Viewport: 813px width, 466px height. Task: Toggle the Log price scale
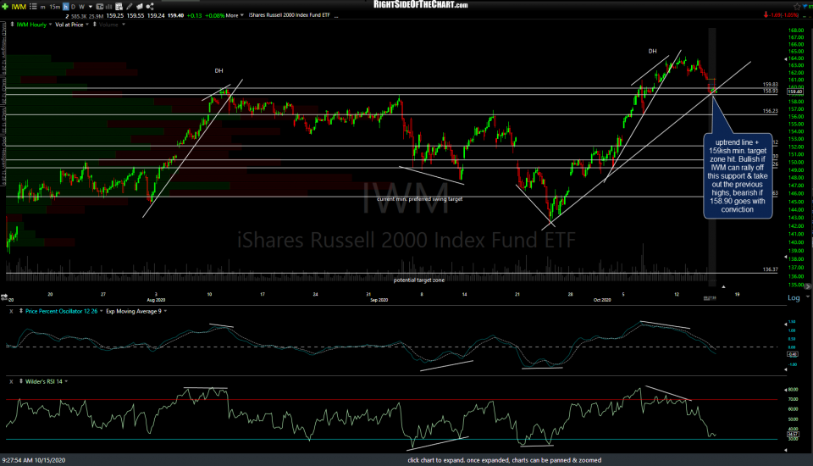pos(794,297)
